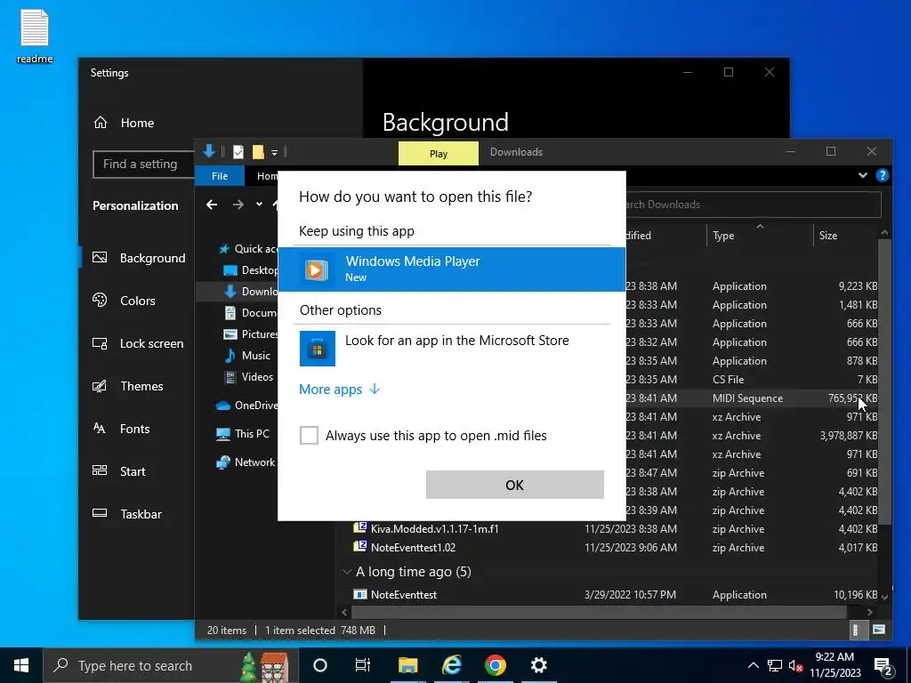The image size is (911, 683).
Task: Open Internet Explorer from taskbar
Action: [451, 665]
